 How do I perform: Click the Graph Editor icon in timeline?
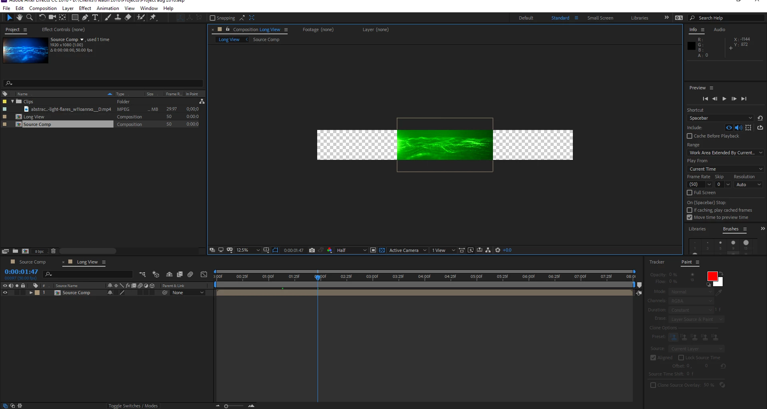(204, 274)
